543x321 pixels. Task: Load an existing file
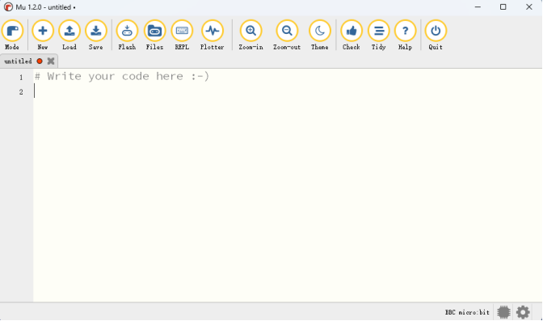point(69,35)
